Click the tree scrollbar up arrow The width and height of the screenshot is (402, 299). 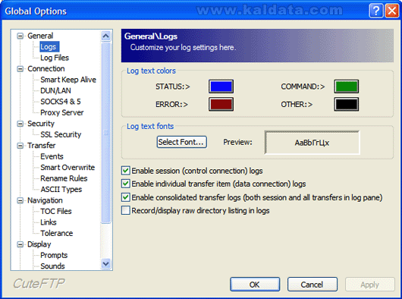click(106, 36)
